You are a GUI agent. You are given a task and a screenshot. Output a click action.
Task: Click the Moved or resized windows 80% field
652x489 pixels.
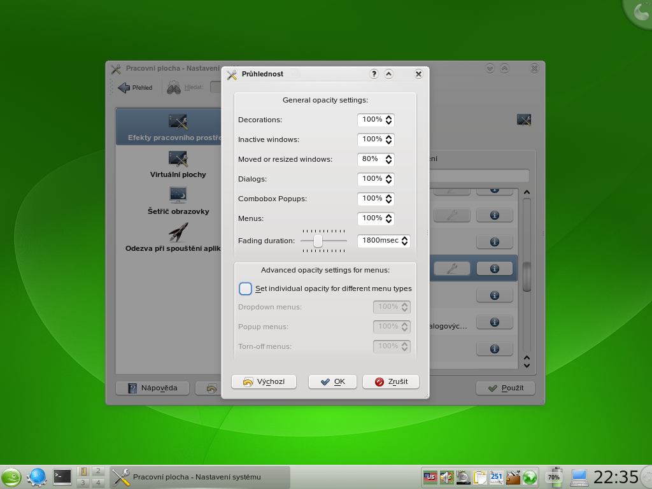(371, 159)
